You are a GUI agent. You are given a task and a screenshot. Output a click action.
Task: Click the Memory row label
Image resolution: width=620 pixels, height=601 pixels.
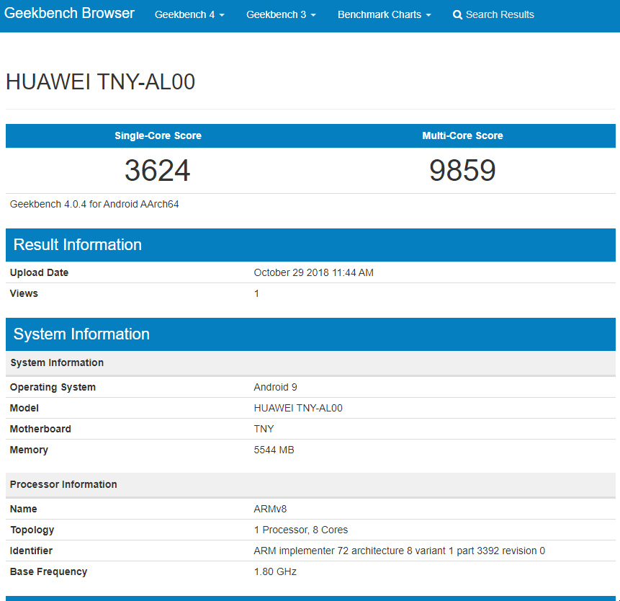(29, 450)
